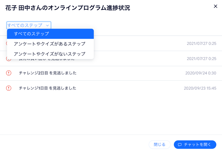Choose アンケートやクイズがあるステップ from the list
The height and width of the screenshot is (153, 222).
[x=50, y=44]
